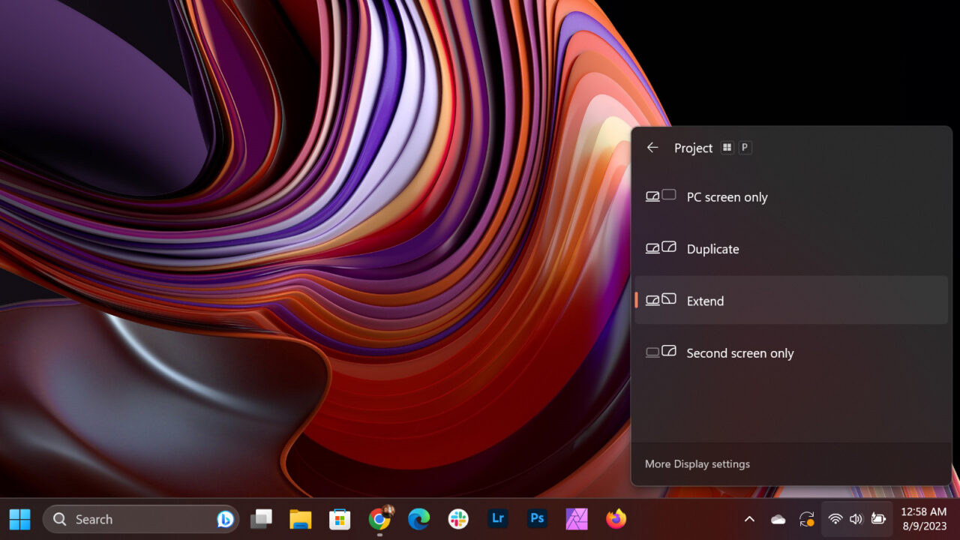Launch File Explorer from taskbar
This screenshot has width=960, height=540.
pos(301,519)
